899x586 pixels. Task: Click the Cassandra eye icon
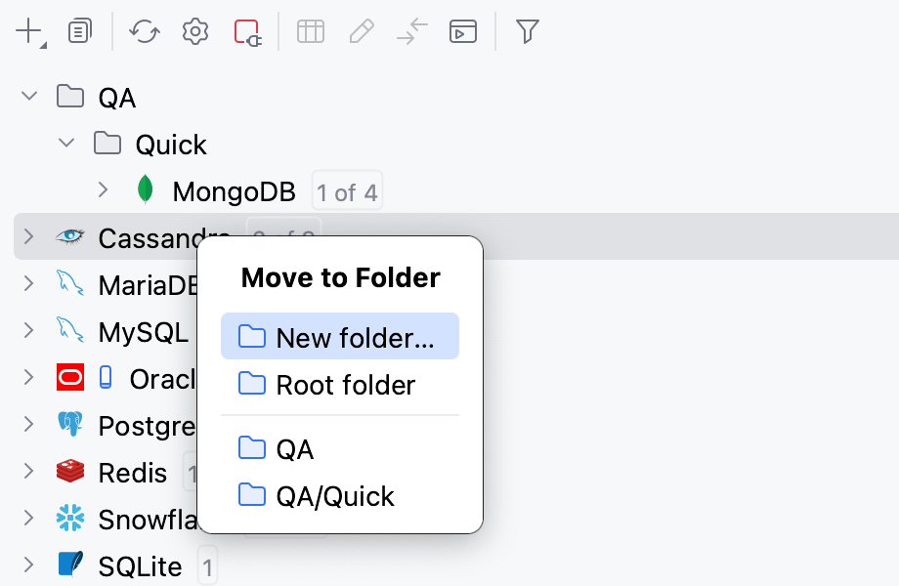[68, 236]
